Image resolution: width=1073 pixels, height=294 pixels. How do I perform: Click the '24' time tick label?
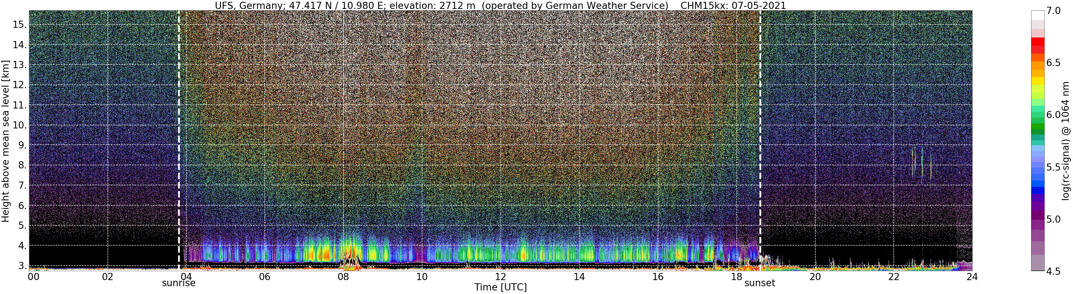click(x=972, y=277)
